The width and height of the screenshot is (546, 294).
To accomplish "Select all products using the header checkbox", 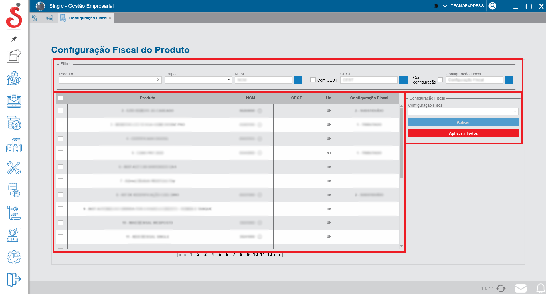I will [61, 98].
